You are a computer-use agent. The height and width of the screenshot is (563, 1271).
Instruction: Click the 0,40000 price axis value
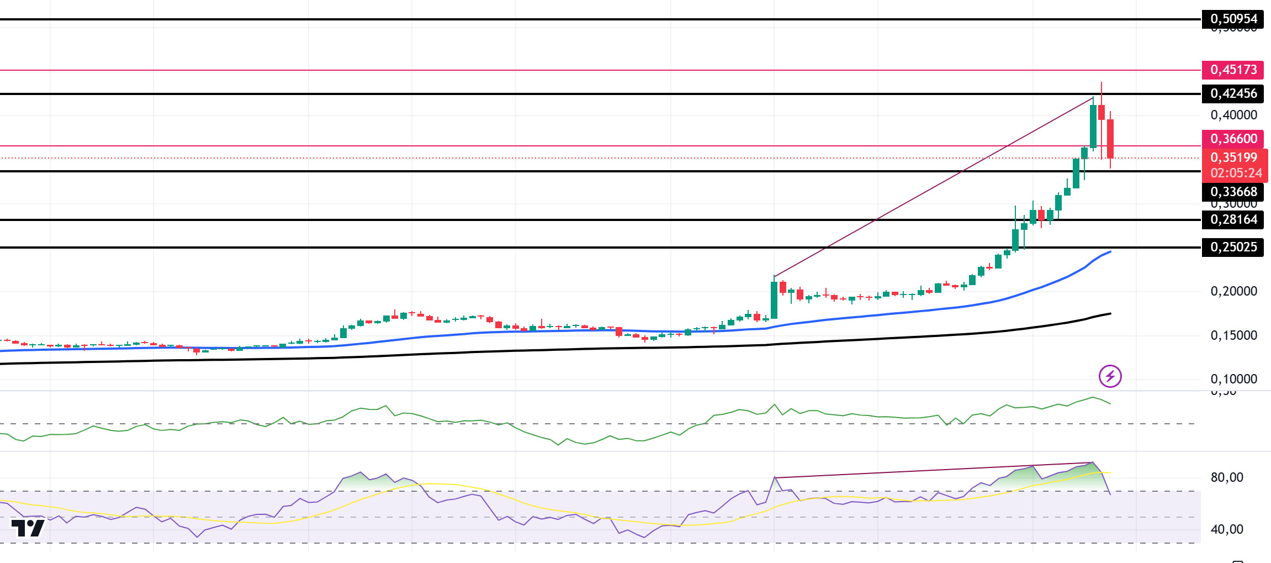coord(1233,115)
